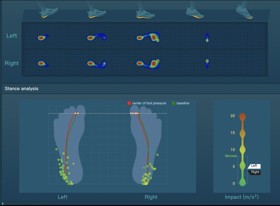
Task: Click the fourth heel-lift shoe icon
Action: click(x=195, y=13)
